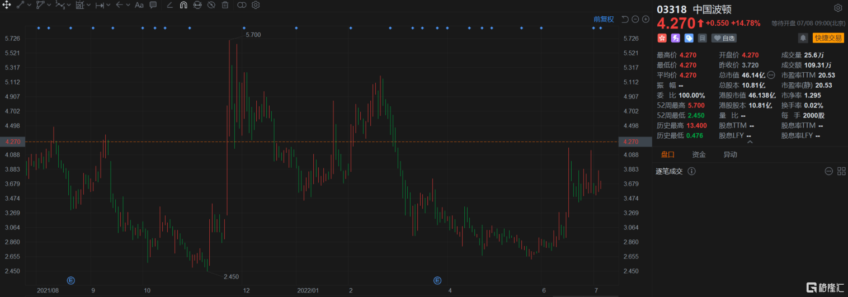
Task: Zoom out the chart with minus icon
Action: pos(635,19)
